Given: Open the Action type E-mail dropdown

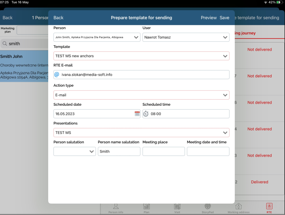Looking at the screenshot, I should click(141, 95).
